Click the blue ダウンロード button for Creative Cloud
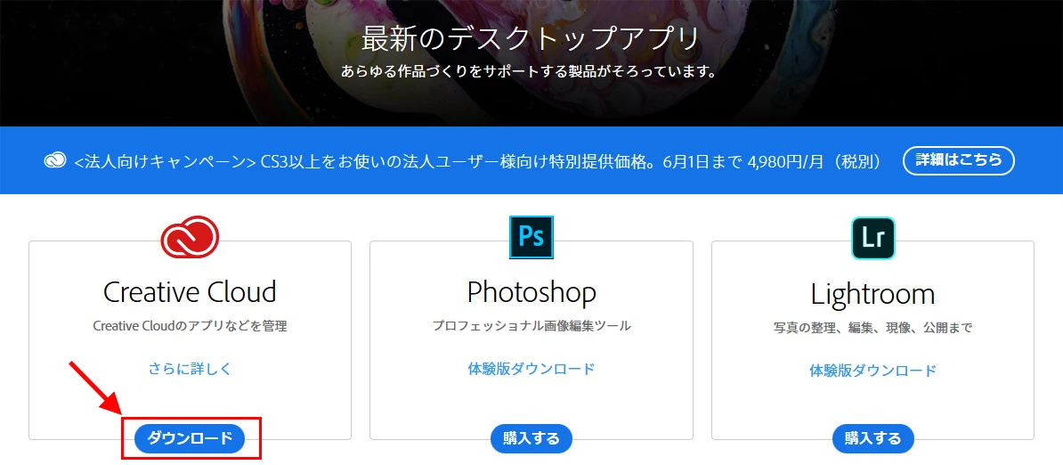 (190, 438)
